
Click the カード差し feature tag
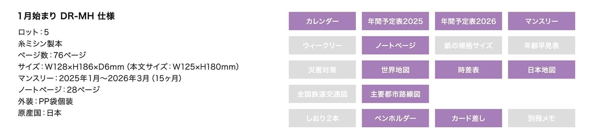[x=468, y=118]
